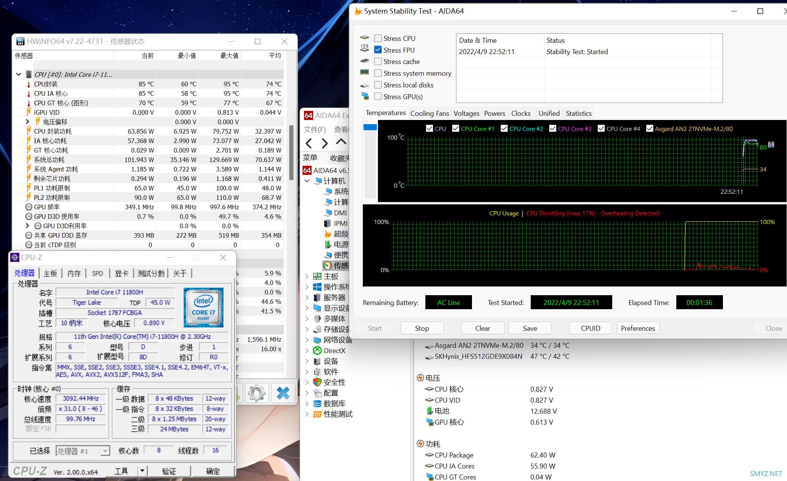Select the DMI tree item
787x481 pixels.
336,213
